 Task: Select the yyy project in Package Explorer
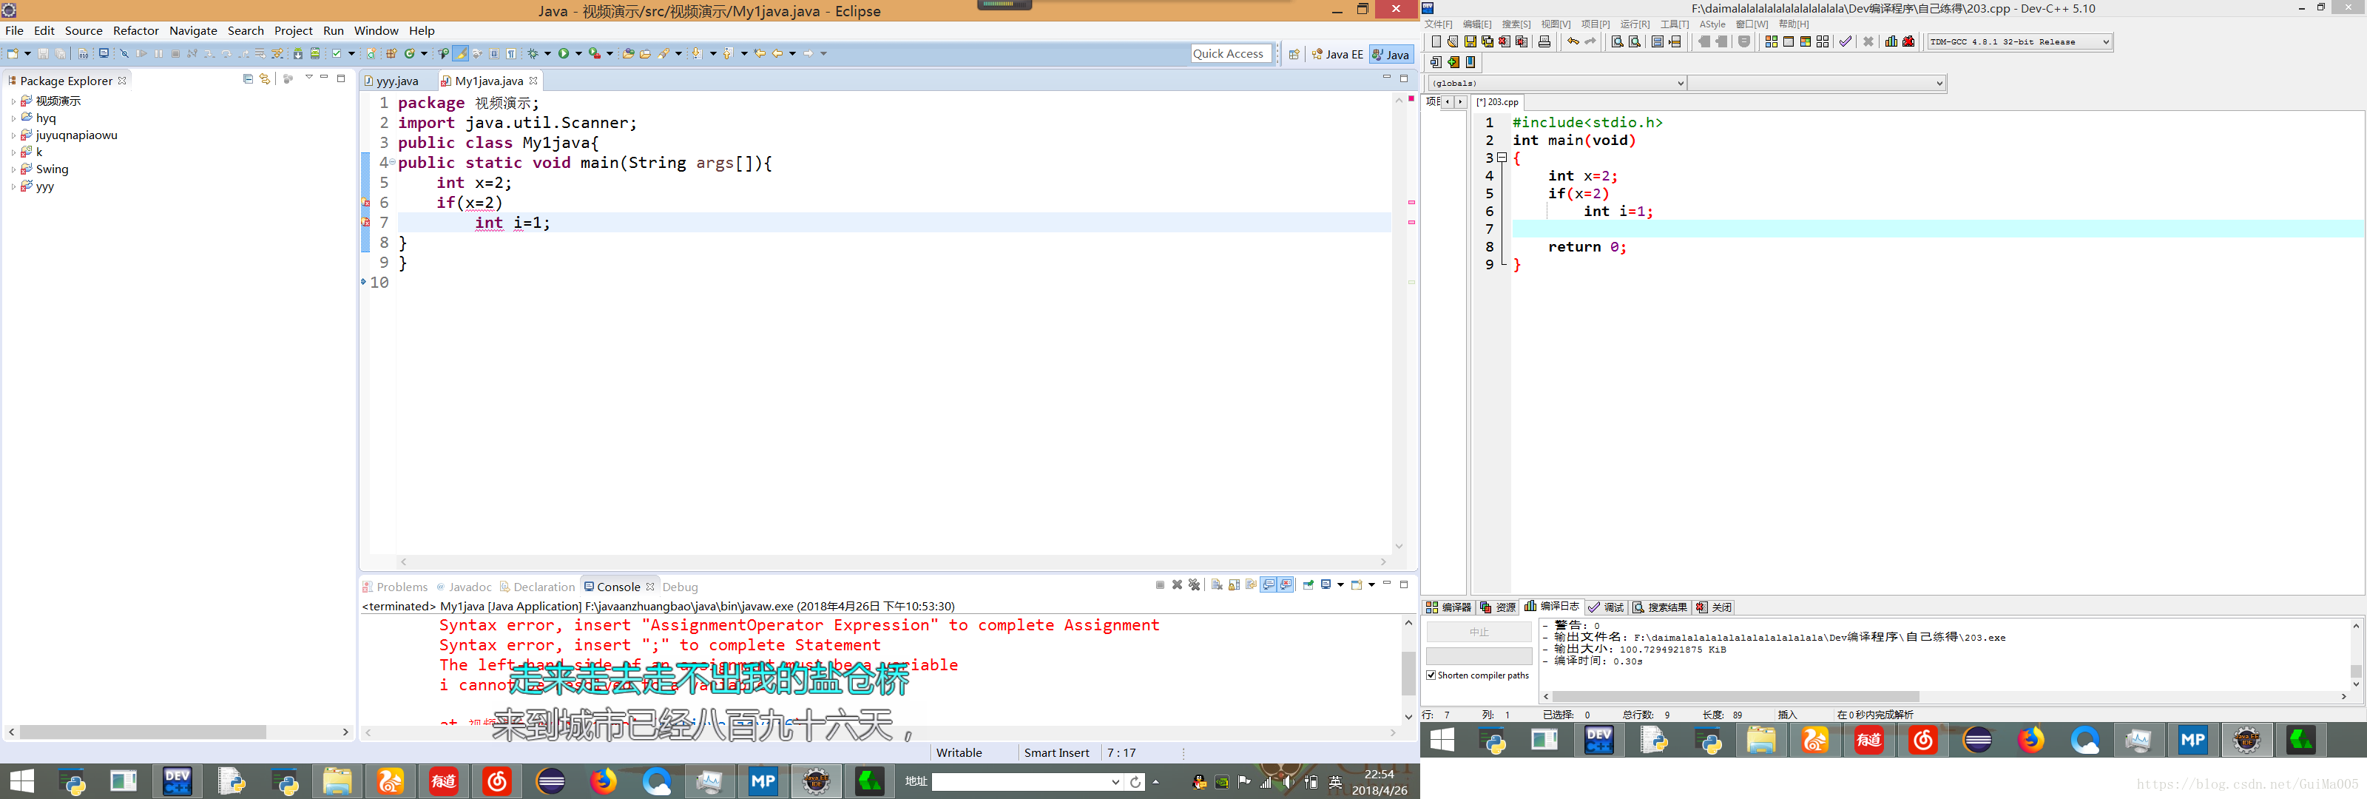pyautogui.click(x=45, y=186)
